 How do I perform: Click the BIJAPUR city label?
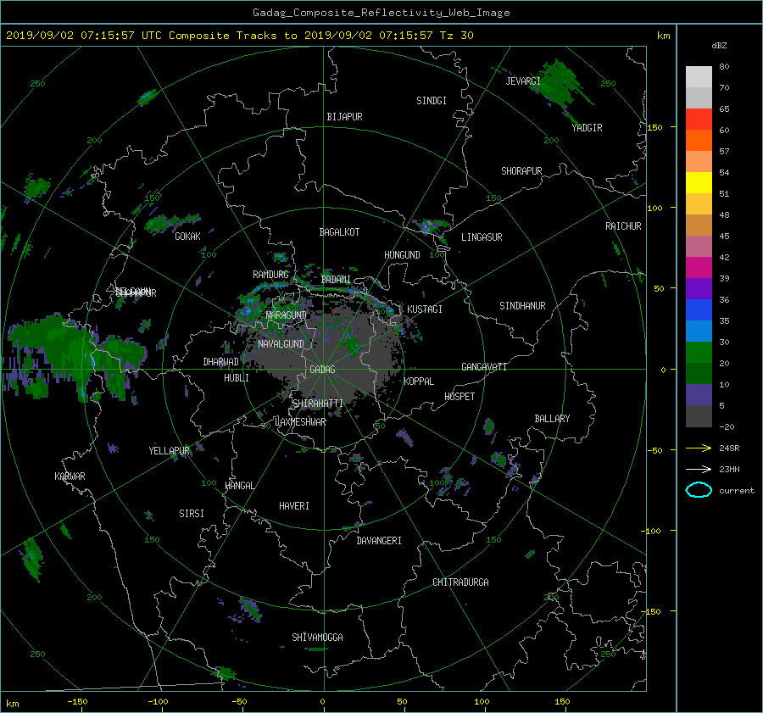coord(344,117)
